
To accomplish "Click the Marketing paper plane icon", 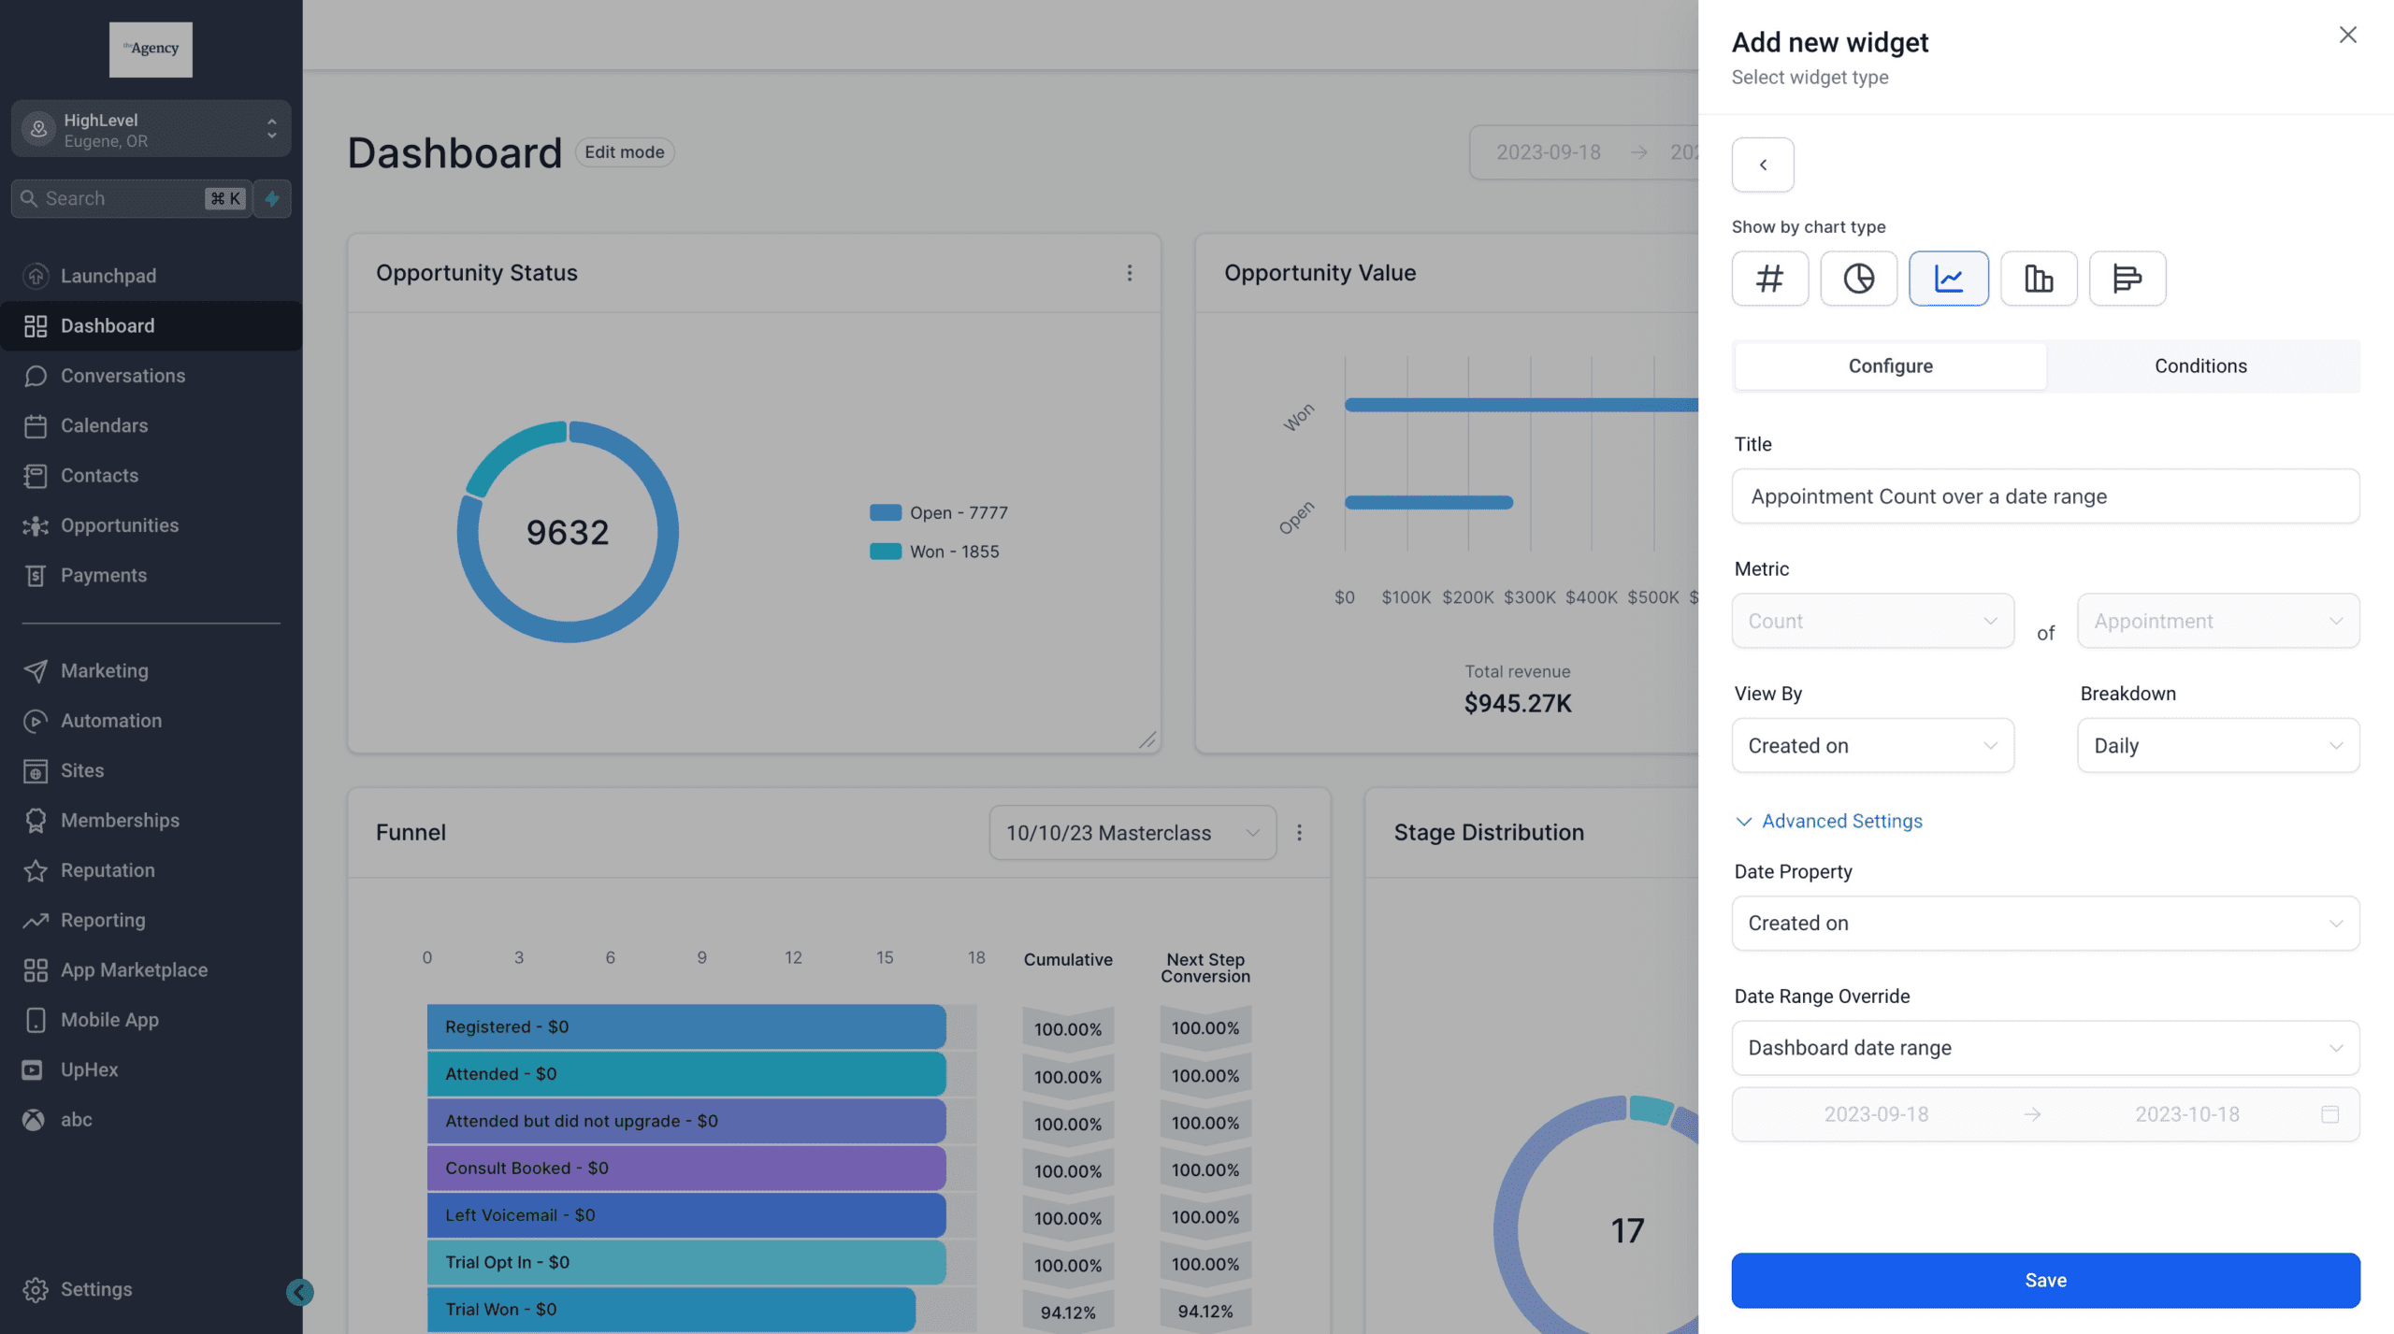I will 36,671.
